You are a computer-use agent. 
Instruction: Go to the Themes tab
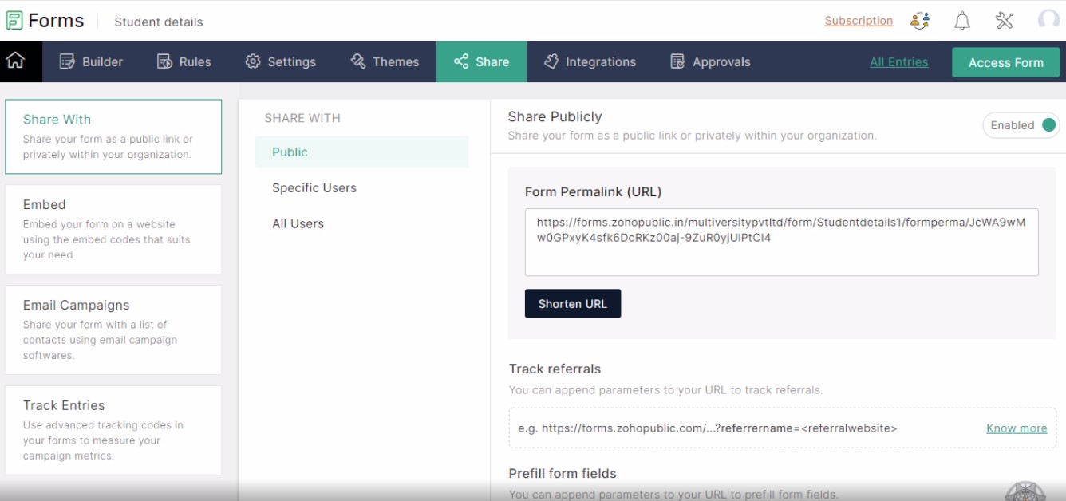(385, 61)
